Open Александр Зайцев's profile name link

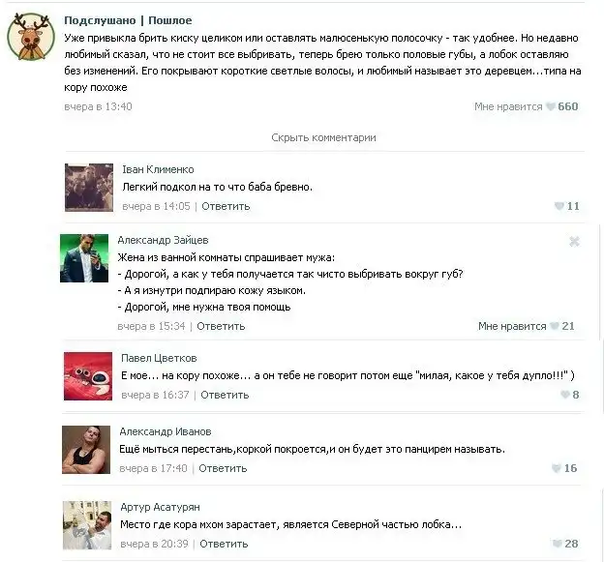163,240
